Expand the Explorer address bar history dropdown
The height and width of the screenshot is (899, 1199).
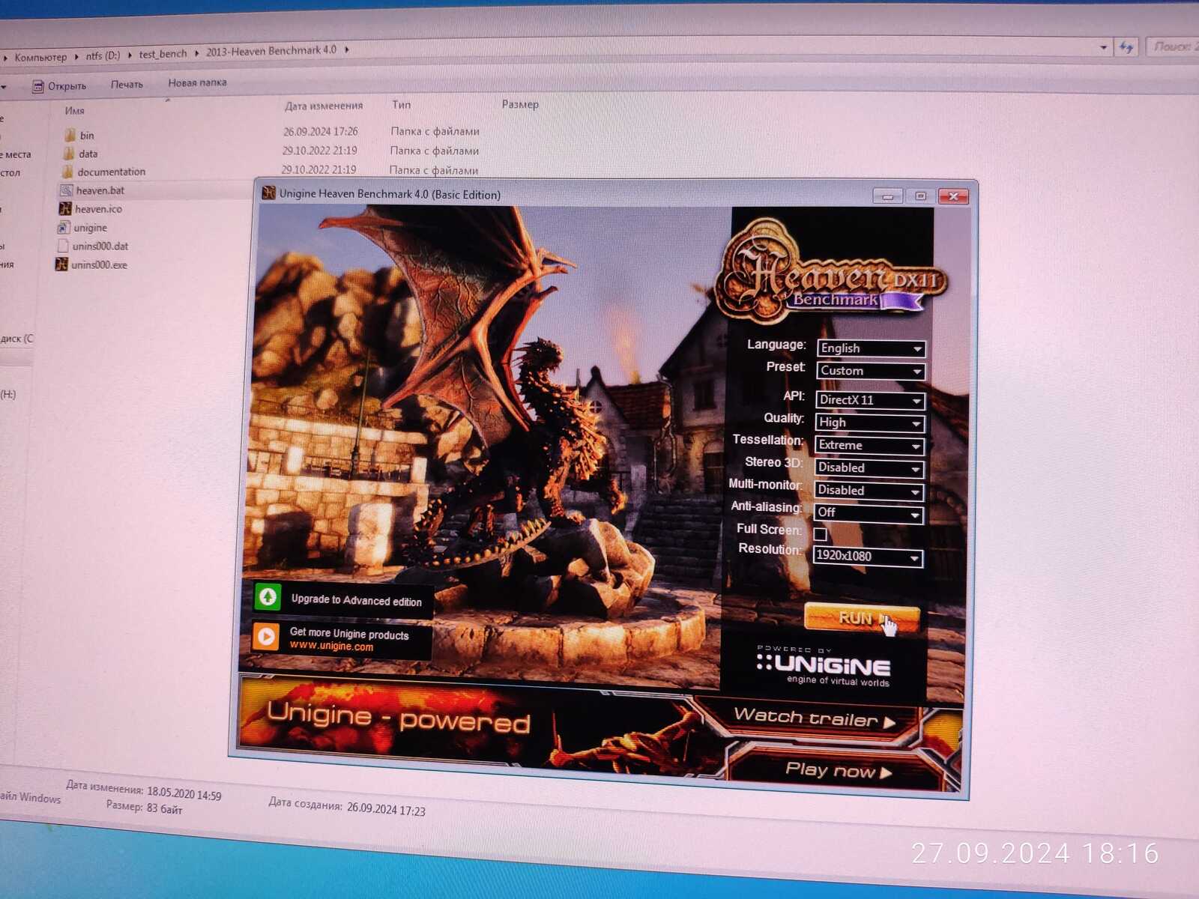pyautogui.click(x=1103, y=47)
